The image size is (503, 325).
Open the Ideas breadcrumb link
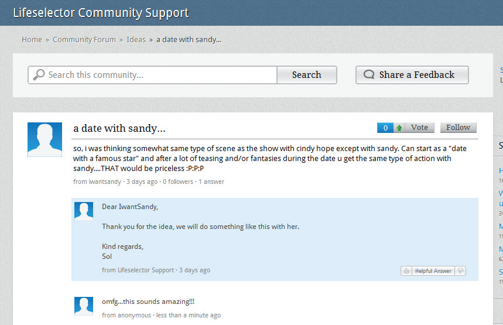click(x=136, y=40)
